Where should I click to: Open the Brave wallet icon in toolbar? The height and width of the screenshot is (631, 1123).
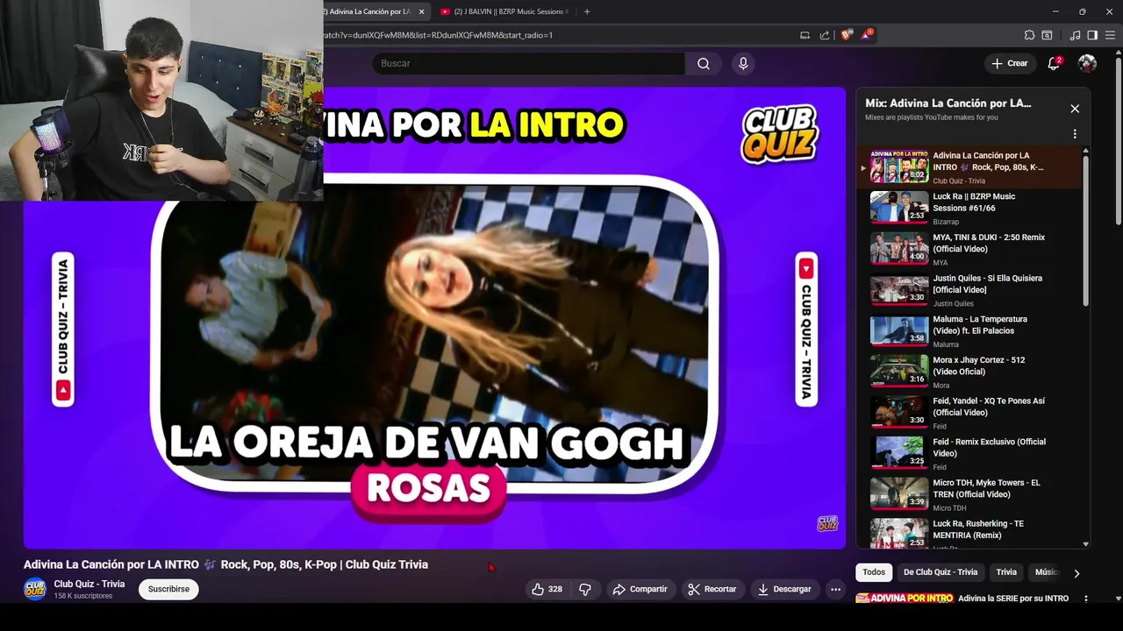click(x=1047, y=35)
